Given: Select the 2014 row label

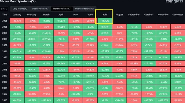Looking at the screenshot, I should coord(5,94).
